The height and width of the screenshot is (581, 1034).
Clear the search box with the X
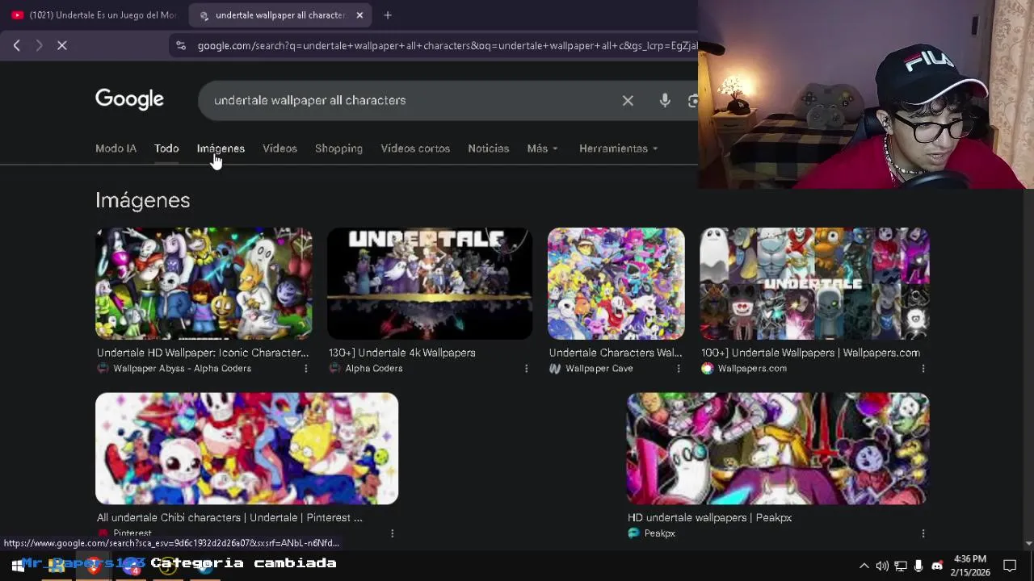pyautogui.click(x=628, y=101)
